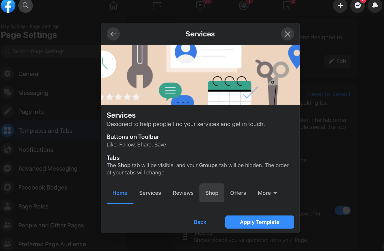This screenshot has width=384, height=251.
Task: Click the Notifications globe icon
Action: tap(8, 150)
